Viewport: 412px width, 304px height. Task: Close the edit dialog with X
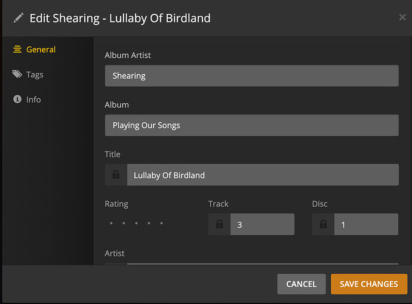pyautogui.click(x=402, y=17)
